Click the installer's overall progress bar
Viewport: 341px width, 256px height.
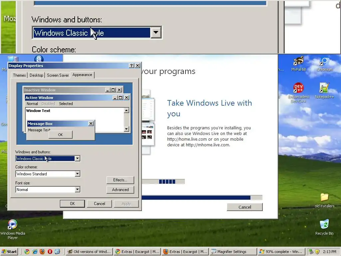pyautogui.click(x=202, y=198)
